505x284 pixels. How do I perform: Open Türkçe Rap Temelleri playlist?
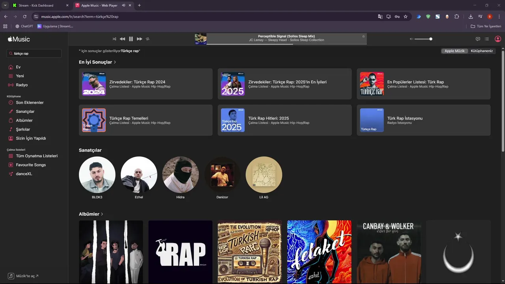click(146, 120)
